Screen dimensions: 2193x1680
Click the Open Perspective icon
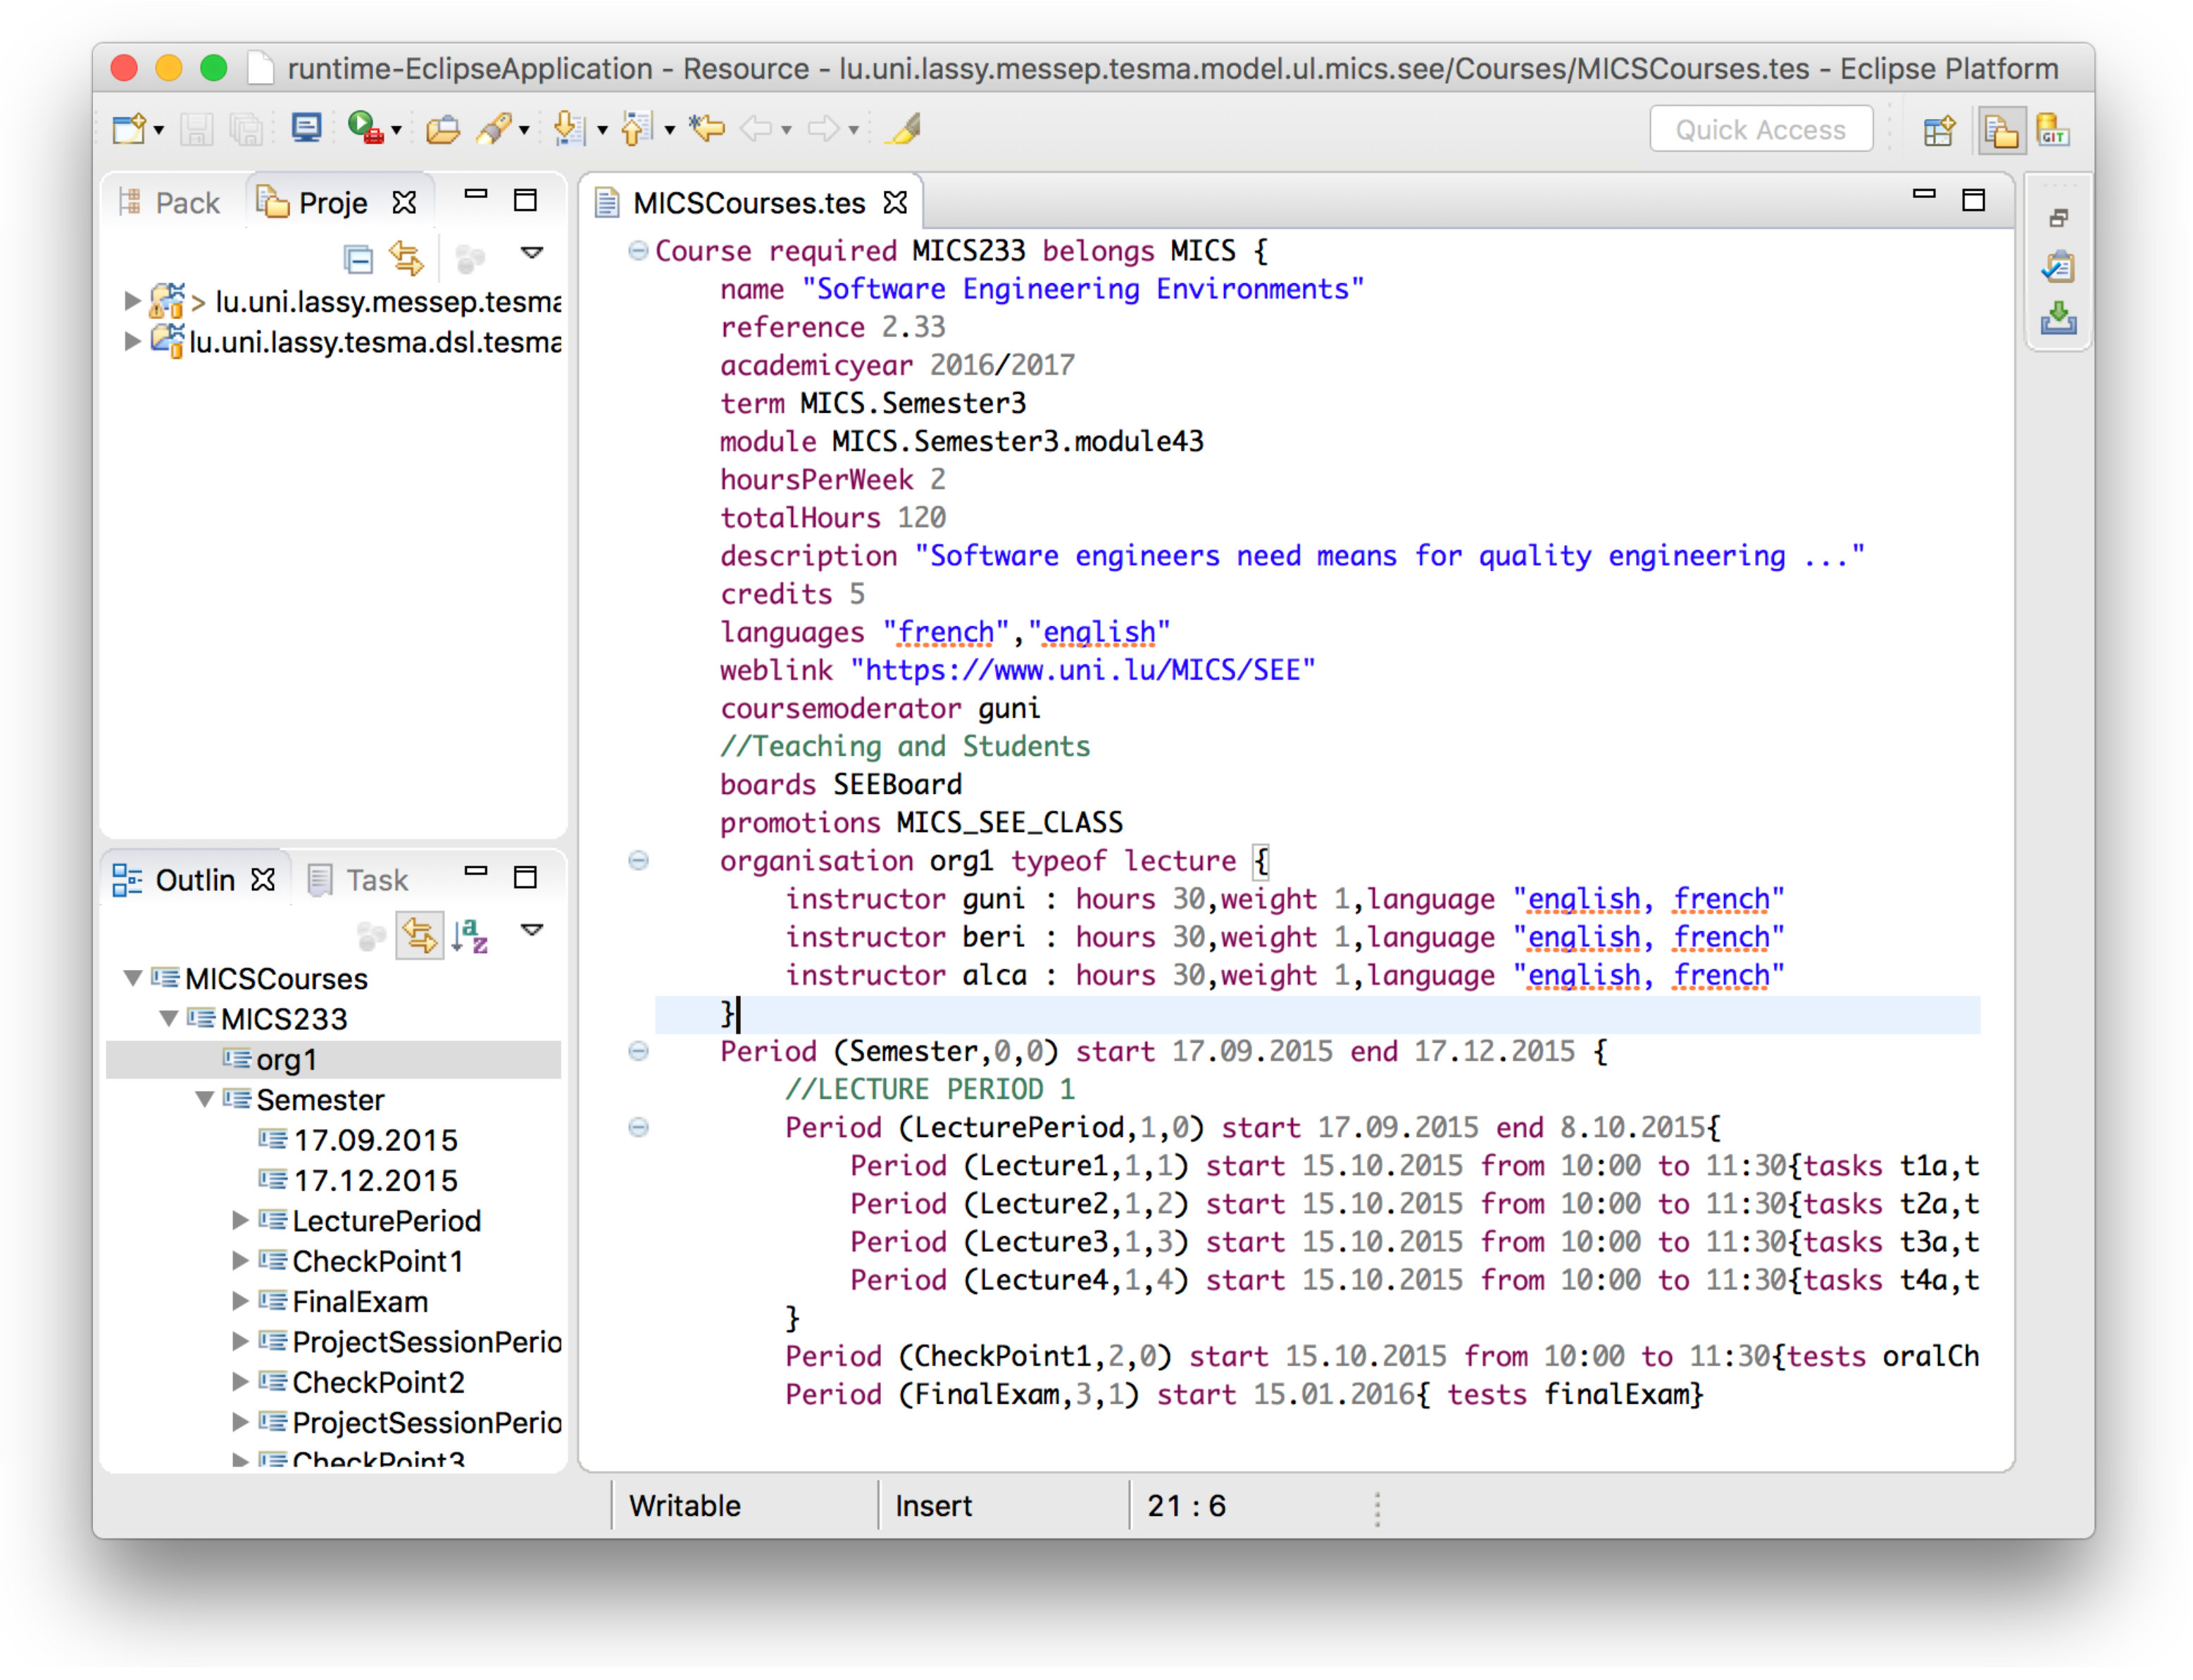[1940, 131]
